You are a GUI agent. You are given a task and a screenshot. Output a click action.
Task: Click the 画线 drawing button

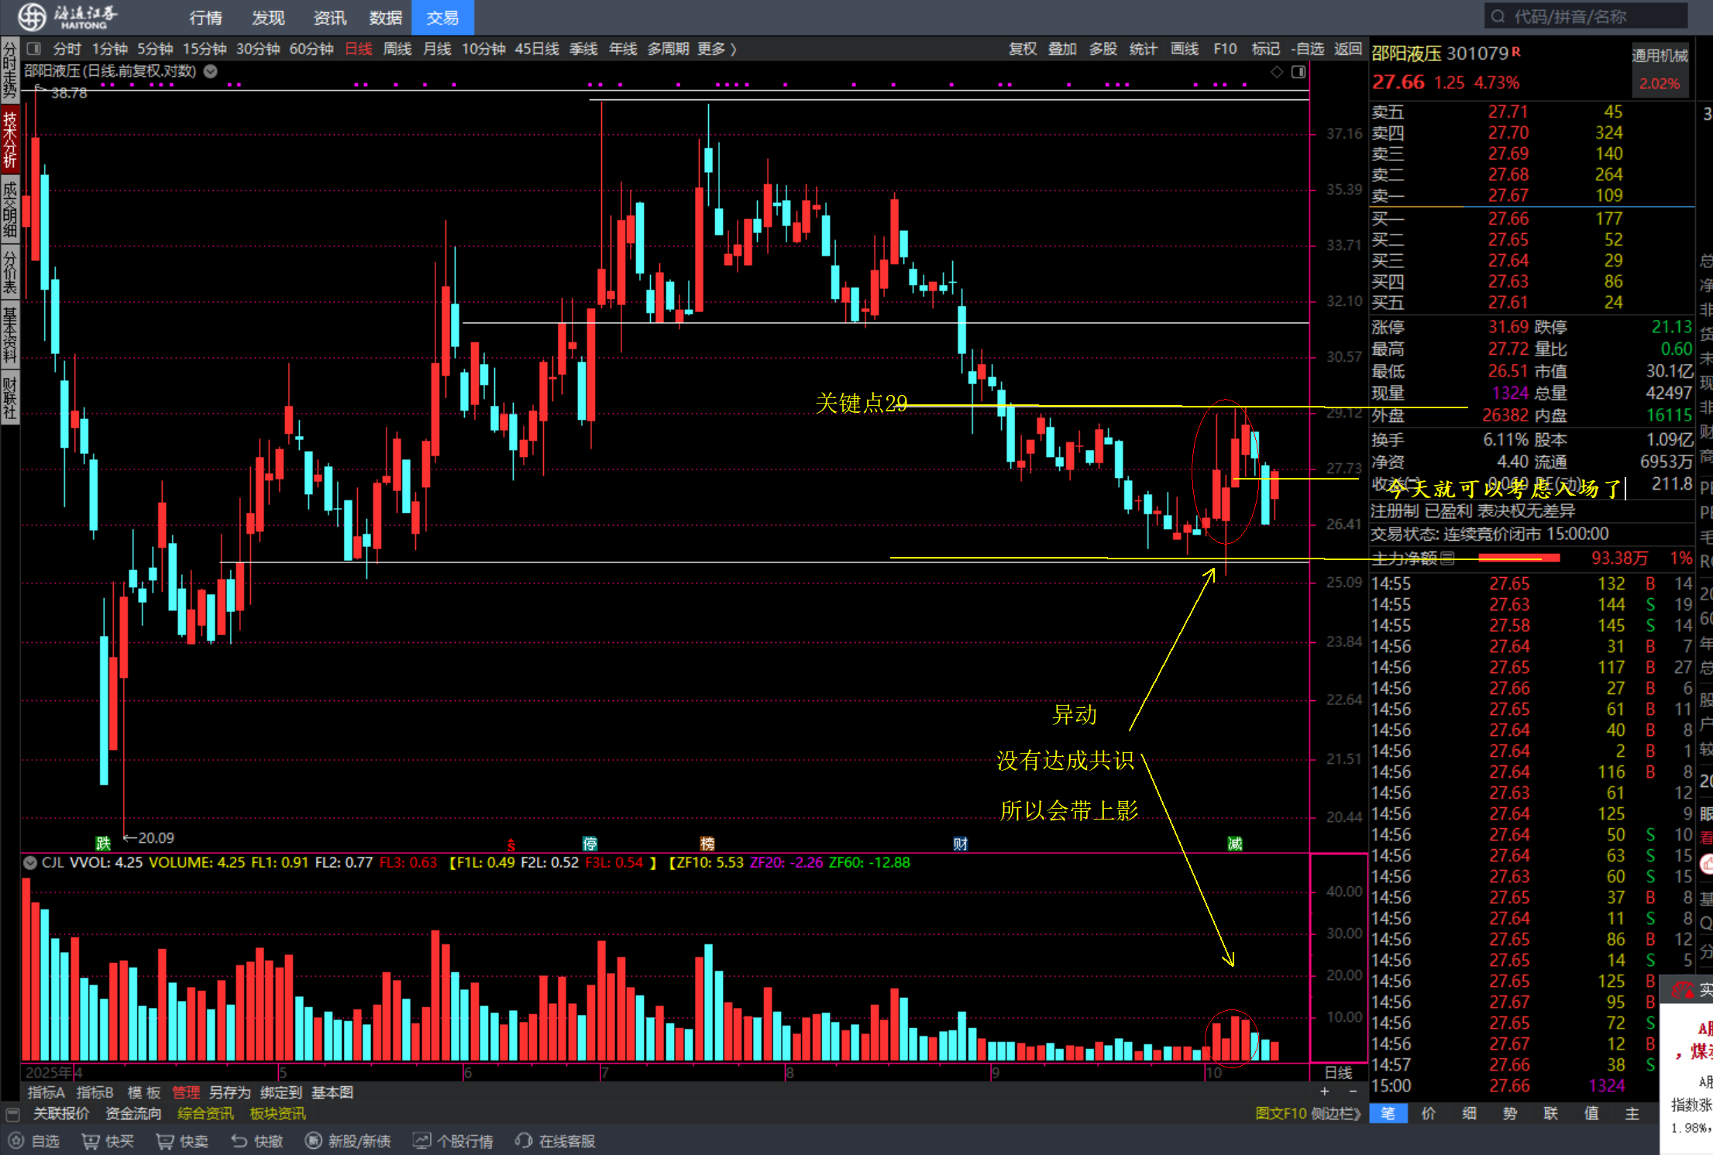pyautogui.click(x=1184, y=49)
